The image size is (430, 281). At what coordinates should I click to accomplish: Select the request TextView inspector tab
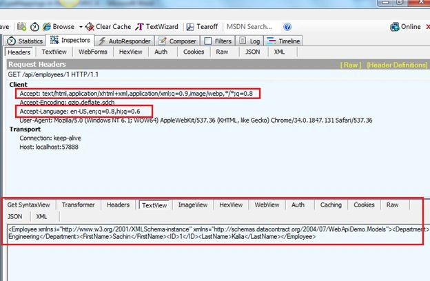pos(54,52)
